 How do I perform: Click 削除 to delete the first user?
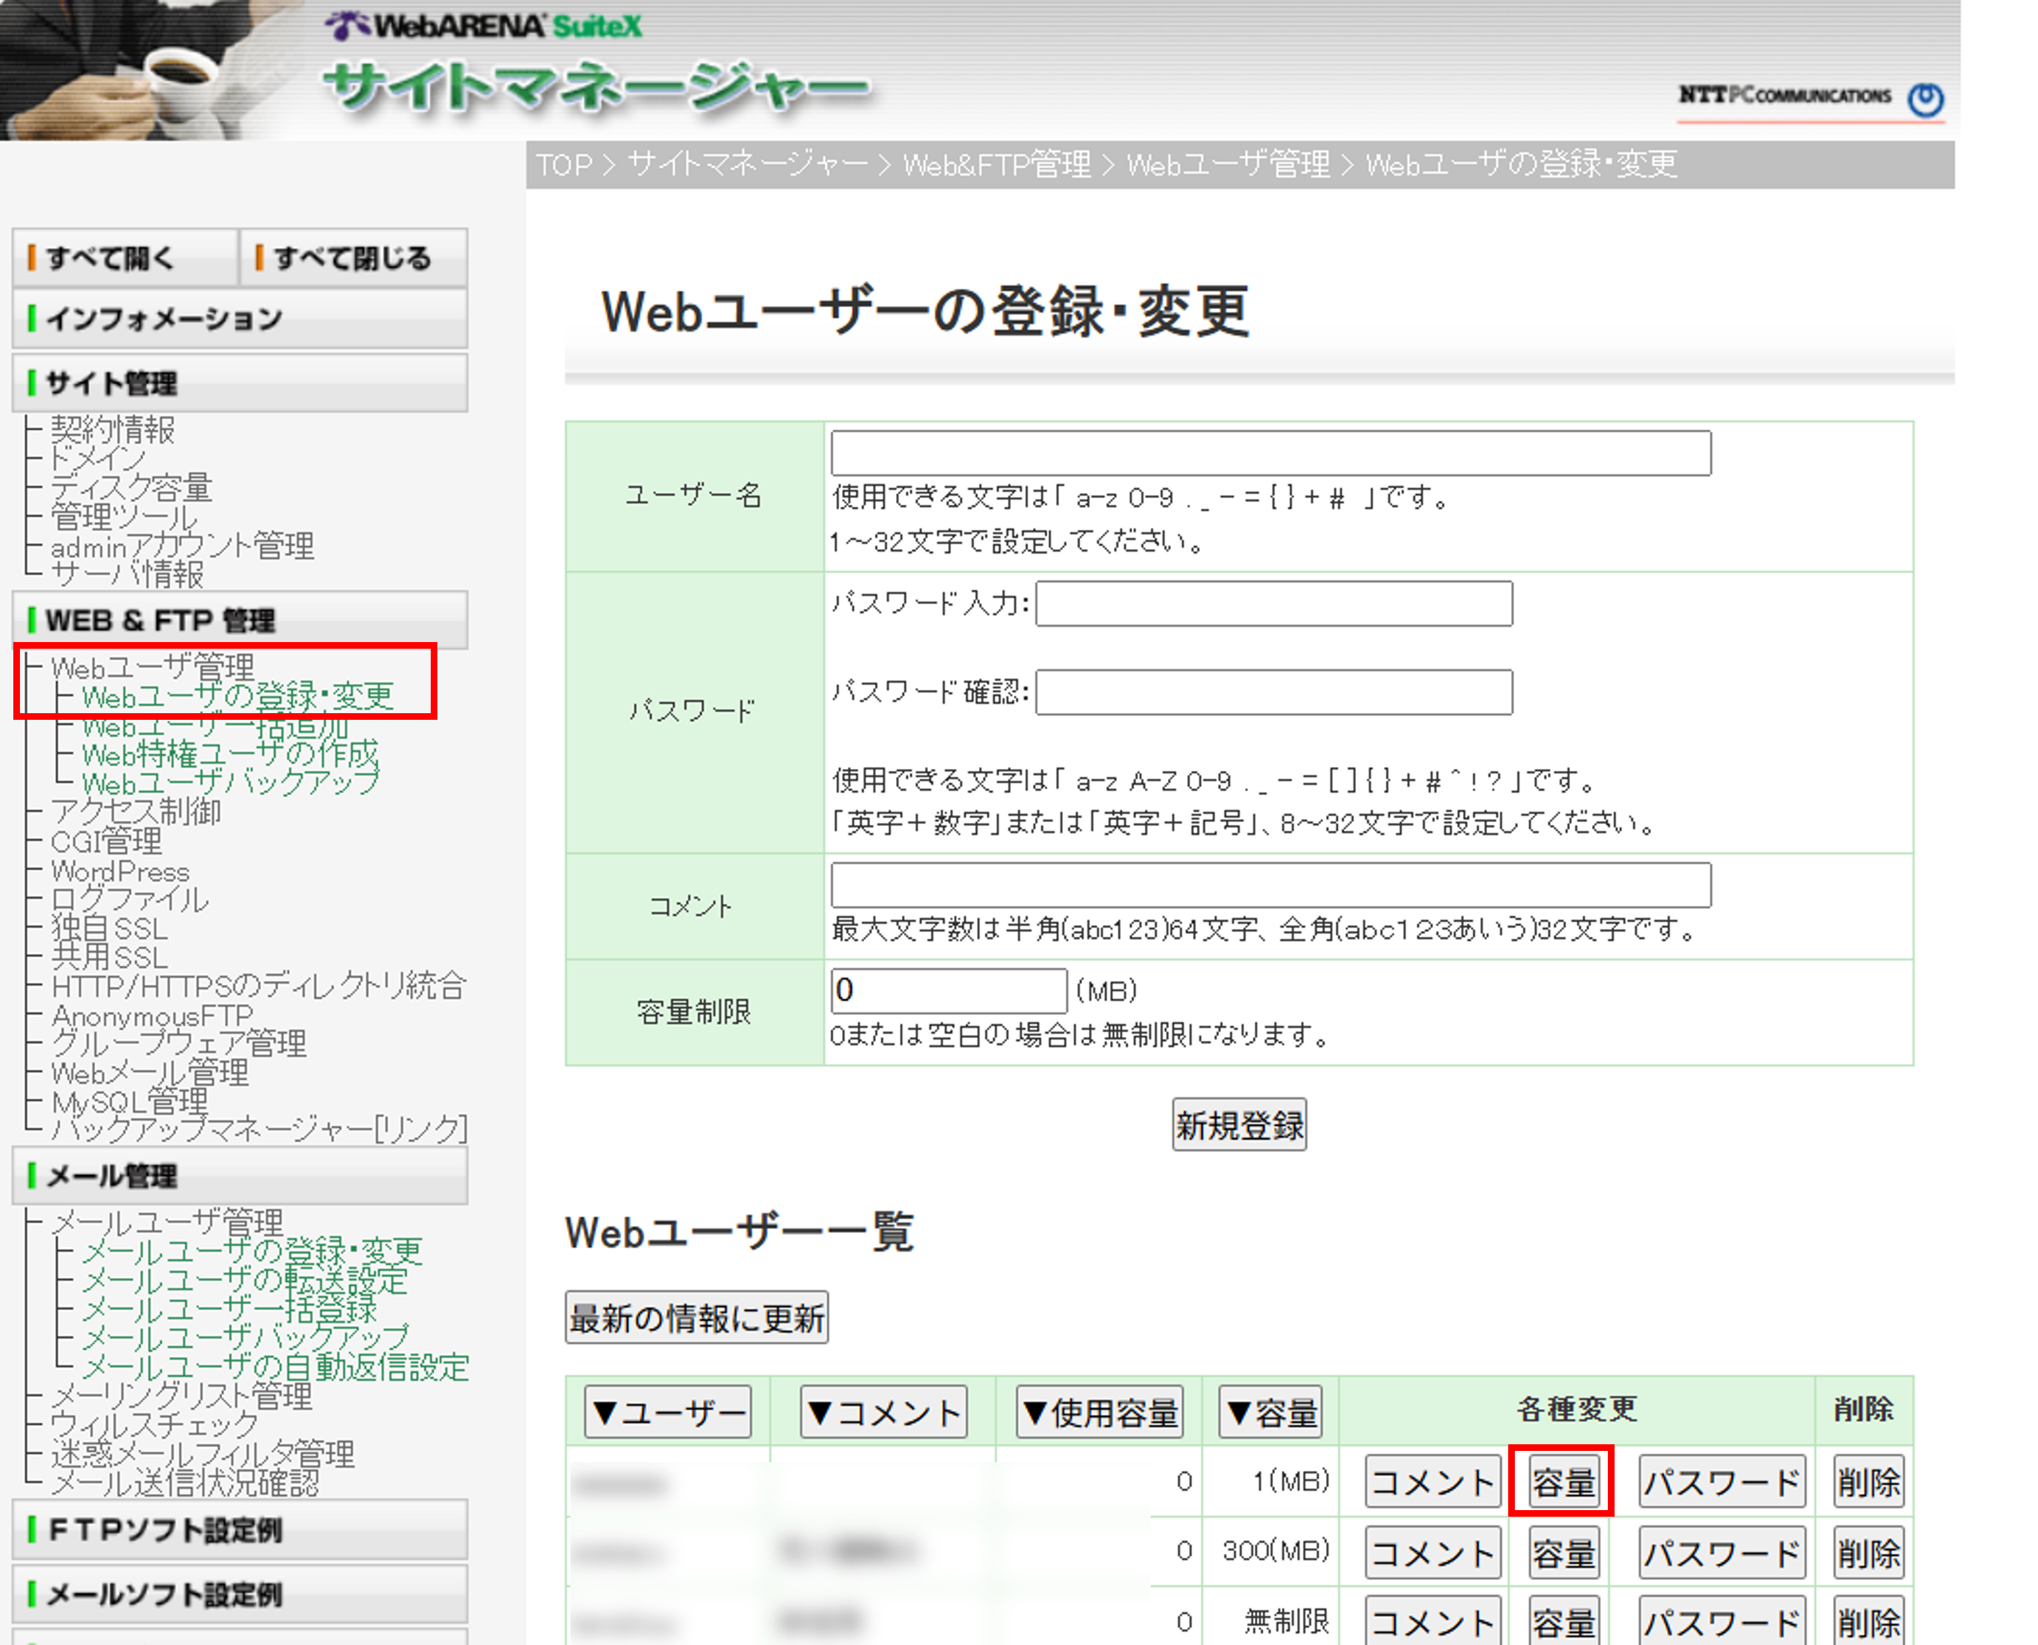pyautogui.click(x=1867, y=1481)
